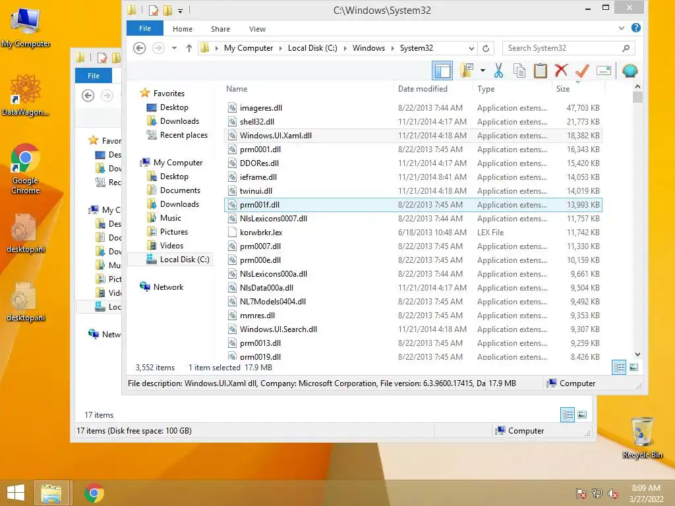The width and height of the screenshot is (675, 506).
Task: Switch background window to Details view
Action: pyautogui.click(x=568, y=414)
